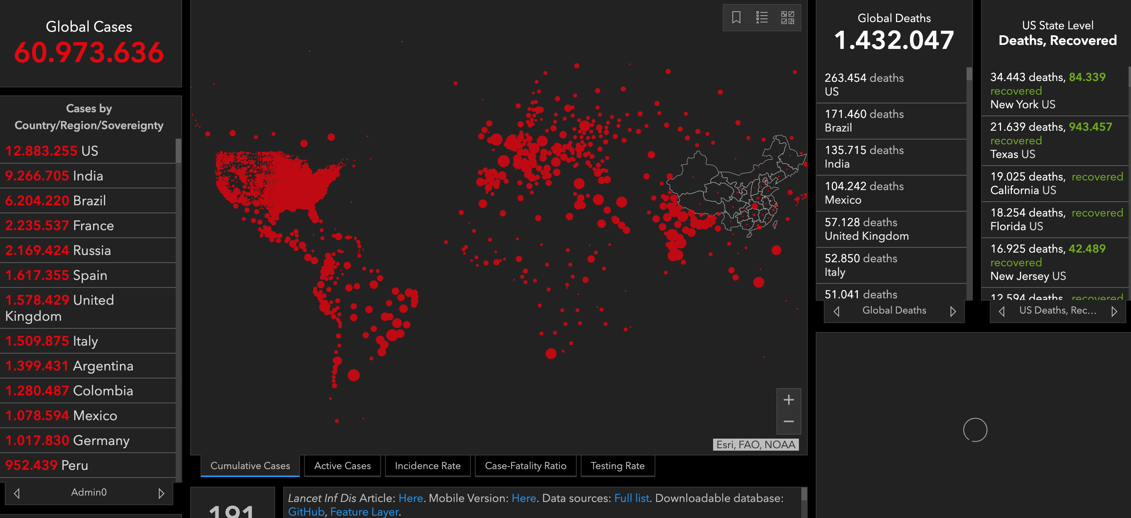Select the Case-Fatality Ratio tab
The height and width of the screenshot is (518, 1131).
tap(525, 466)
